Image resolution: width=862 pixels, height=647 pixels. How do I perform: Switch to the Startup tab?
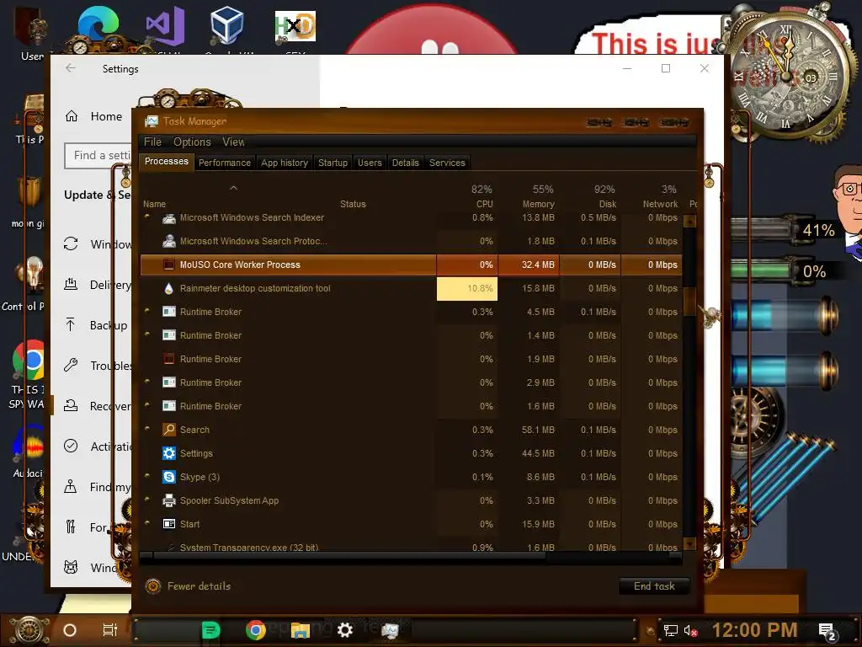tap(333, 163)
